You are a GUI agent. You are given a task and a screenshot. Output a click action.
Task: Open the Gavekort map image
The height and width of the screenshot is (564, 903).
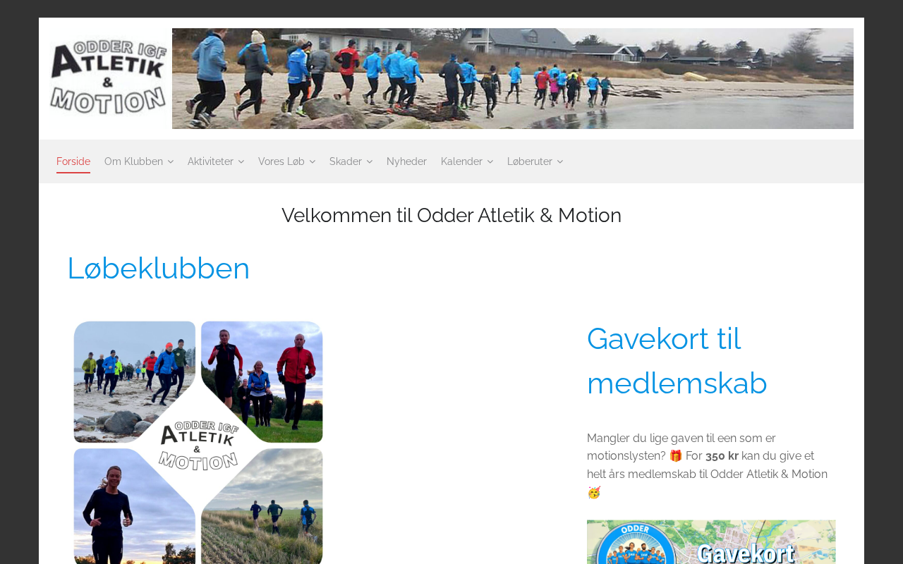point(711,542)
